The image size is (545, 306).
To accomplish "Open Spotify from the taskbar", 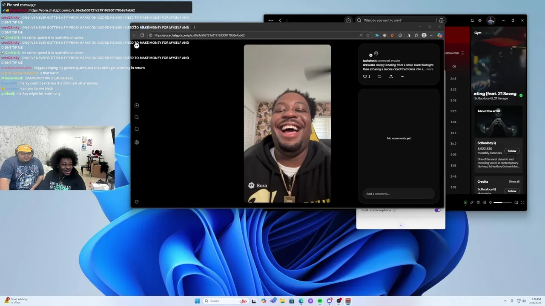I will pyautogui.click(x=320, y=301).
